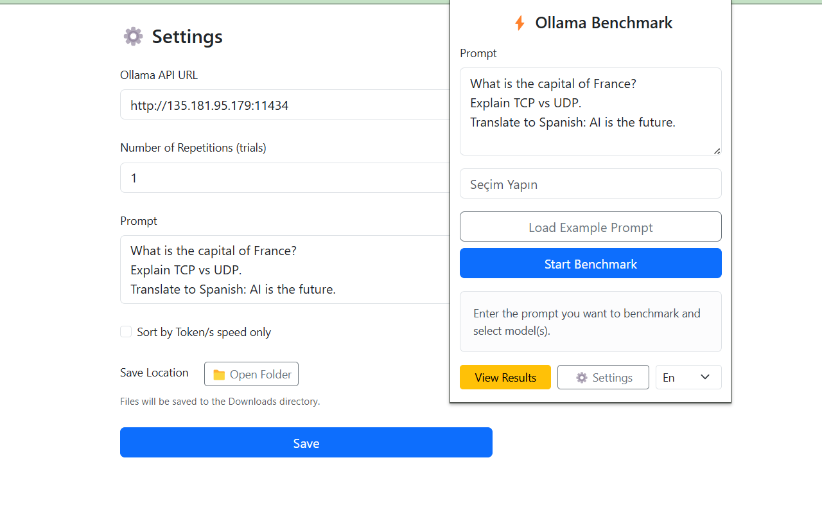Click the Settings page heading text

pos(187,37)
